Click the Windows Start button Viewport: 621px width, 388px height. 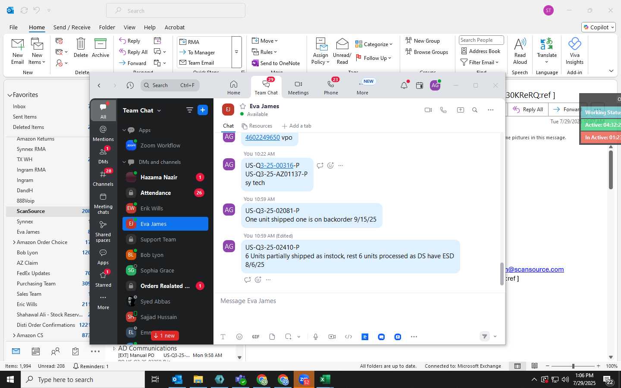10,379
